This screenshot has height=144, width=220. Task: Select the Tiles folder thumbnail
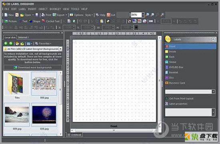pos(17,85)
